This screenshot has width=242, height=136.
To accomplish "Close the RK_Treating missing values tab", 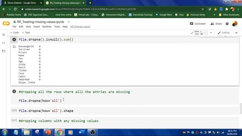I will tap(84, 3).
